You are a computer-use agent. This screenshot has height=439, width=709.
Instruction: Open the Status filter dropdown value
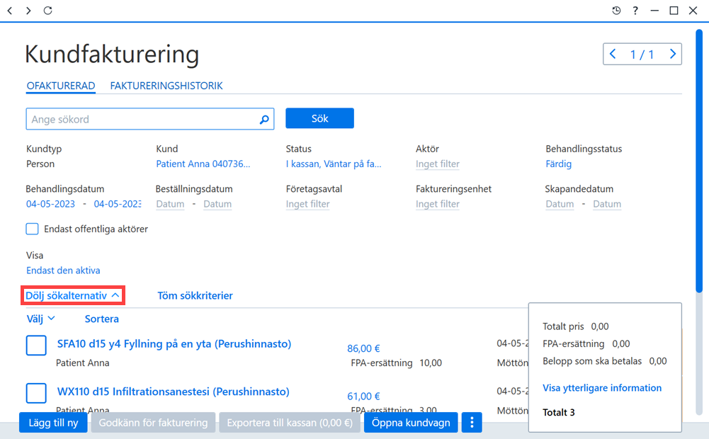[x=333, y=164]
